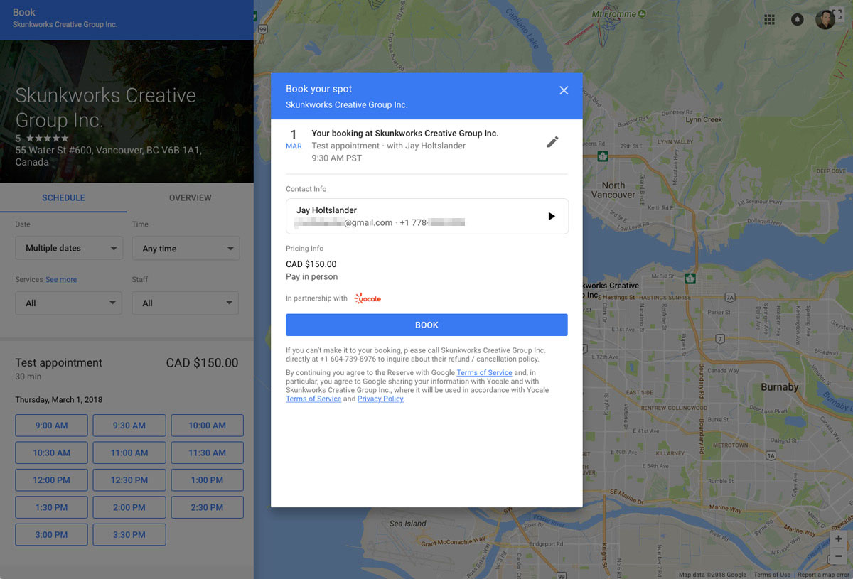Select the 2:00 PM time slot

(129, 507)
